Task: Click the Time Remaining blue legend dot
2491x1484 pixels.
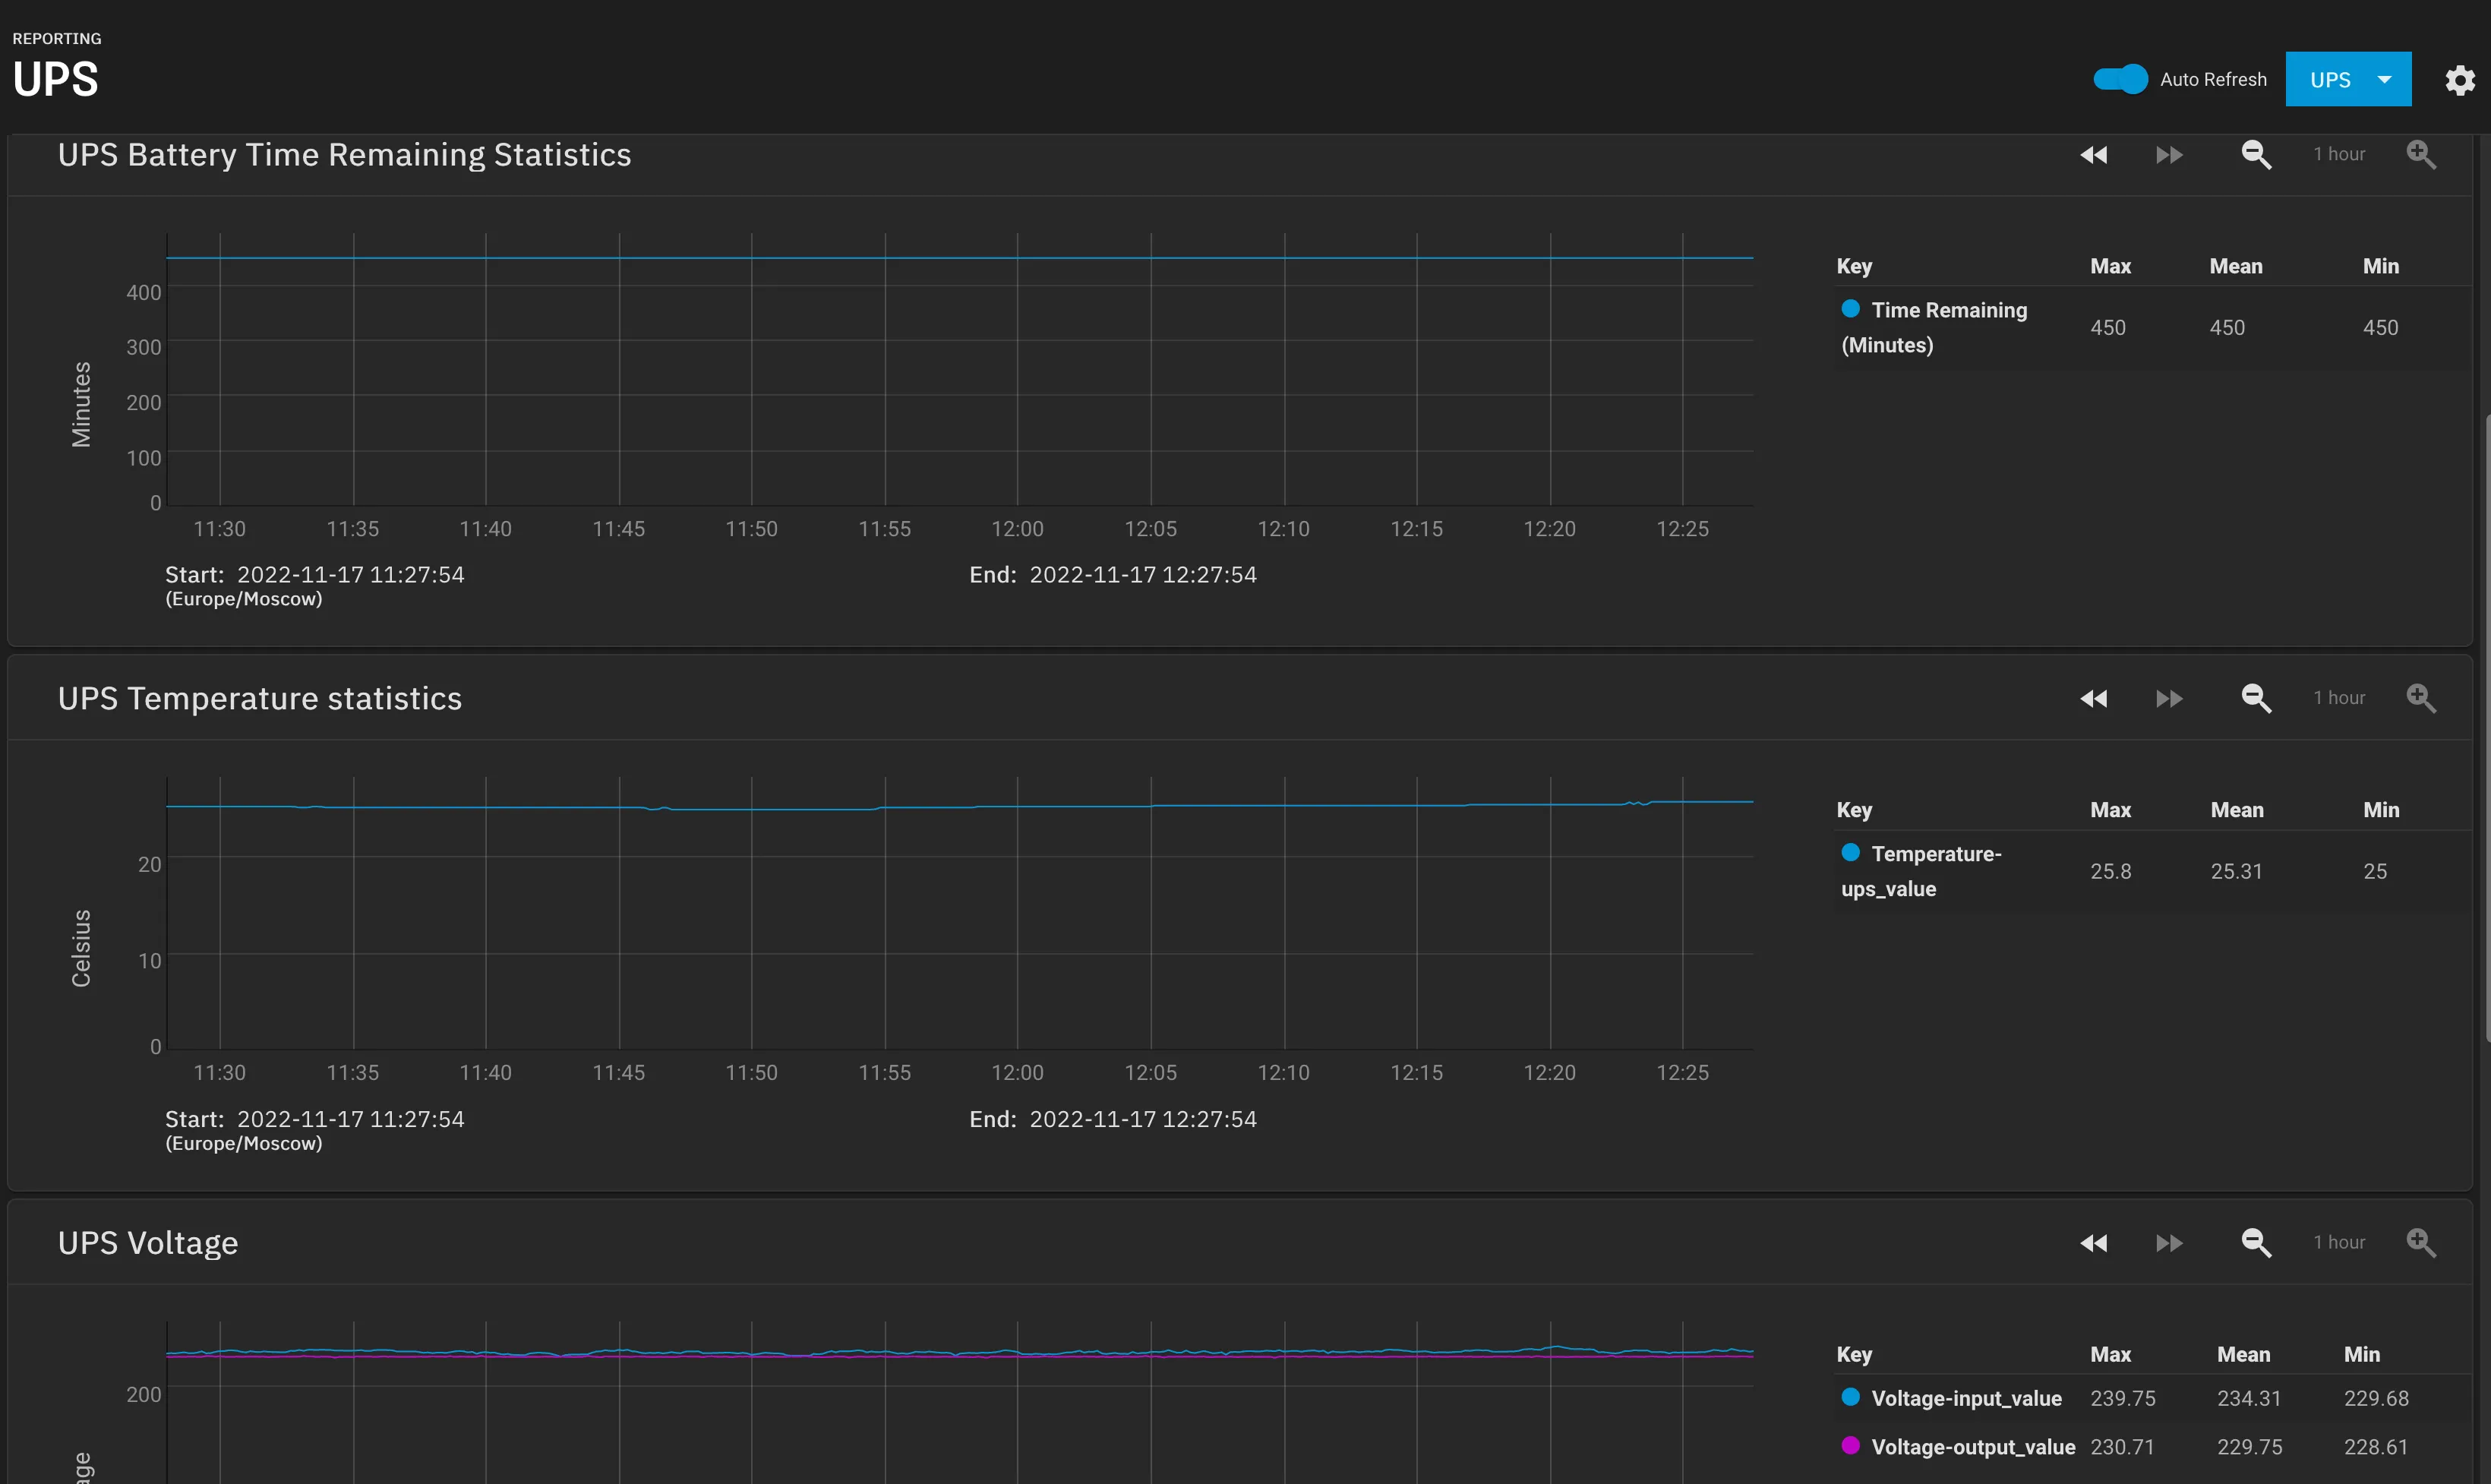Action: (1850, 309)
